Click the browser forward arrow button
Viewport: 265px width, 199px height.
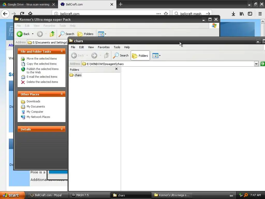click(x=14, y=14)
